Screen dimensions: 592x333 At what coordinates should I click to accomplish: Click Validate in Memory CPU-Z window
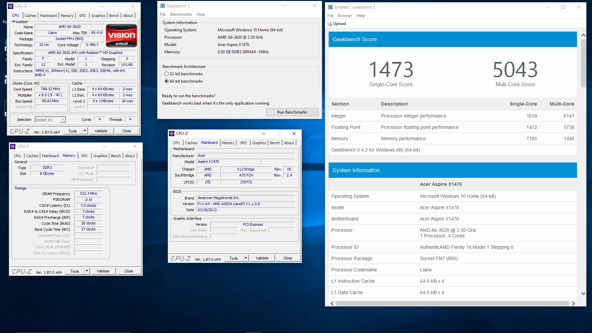[103, 271]
